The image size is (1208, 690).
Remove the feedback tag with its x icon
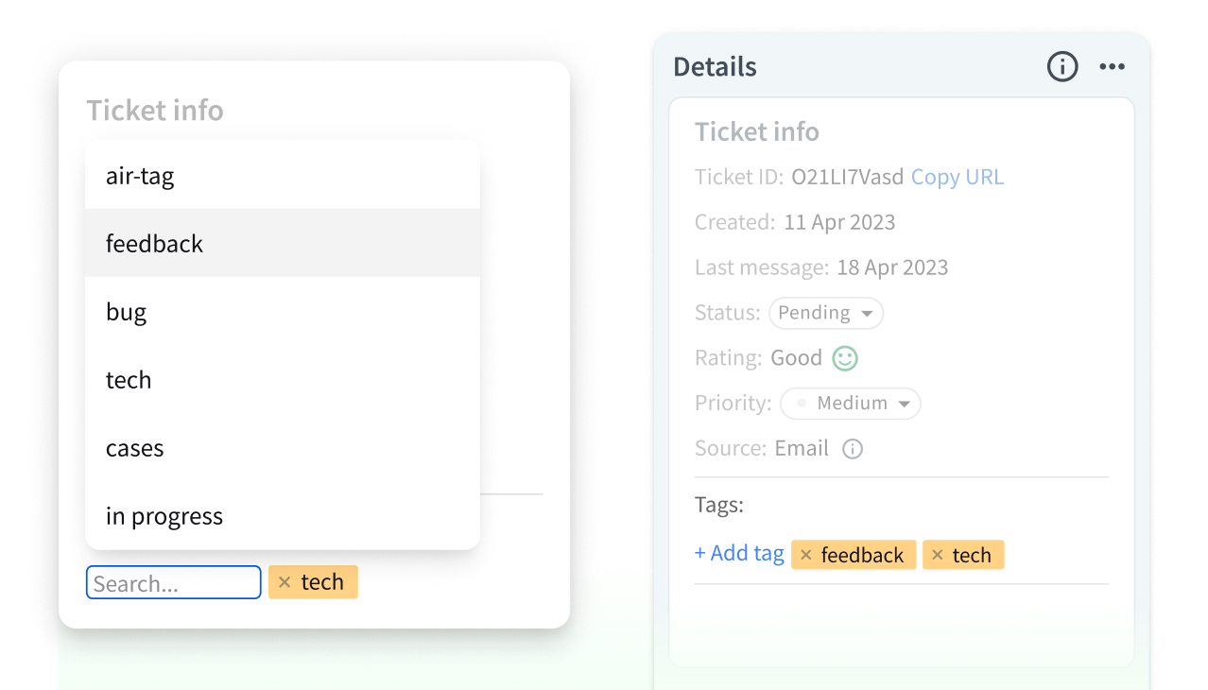(x=807, y=555)
